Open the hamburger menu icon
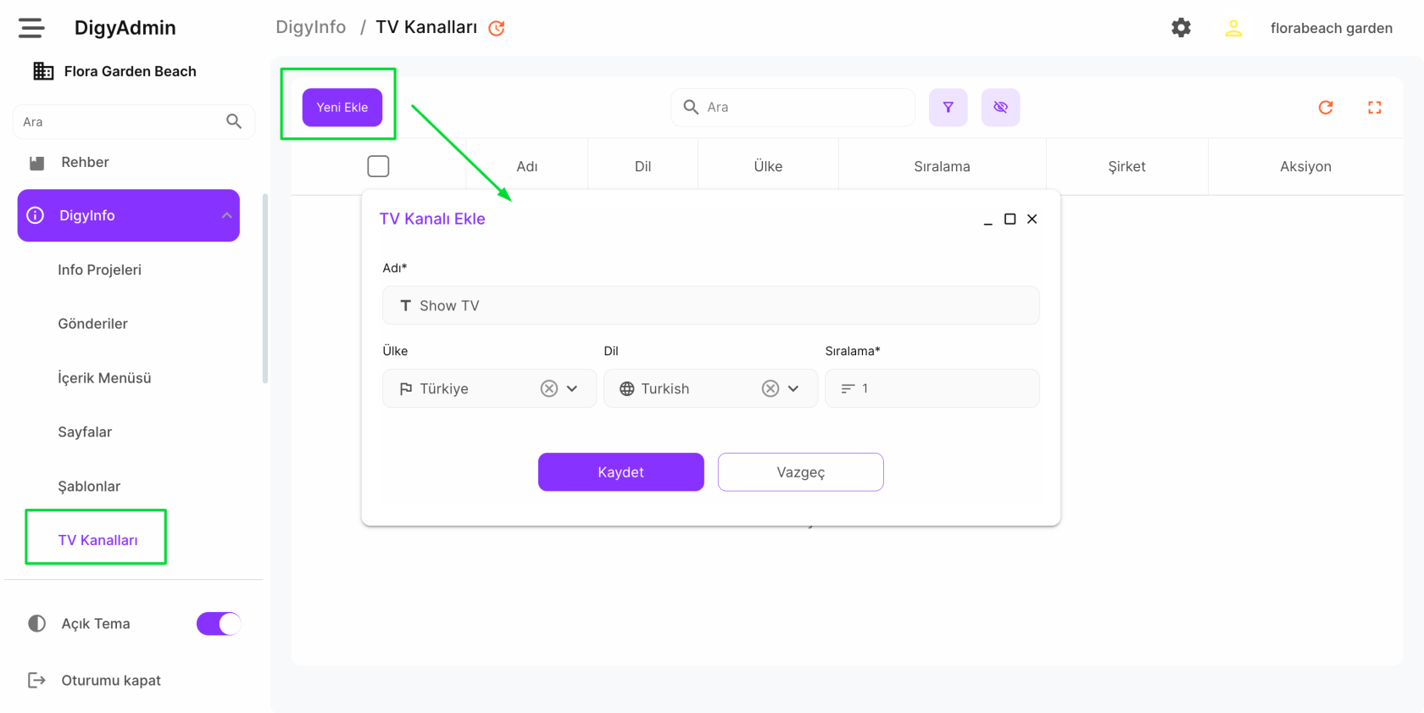 pos(31,28)
